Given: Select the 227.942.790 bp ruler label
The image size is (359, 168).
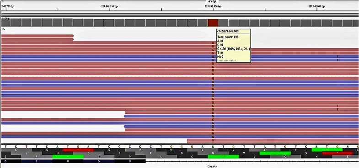Looking at the screenshot, I should pos(109,6).
